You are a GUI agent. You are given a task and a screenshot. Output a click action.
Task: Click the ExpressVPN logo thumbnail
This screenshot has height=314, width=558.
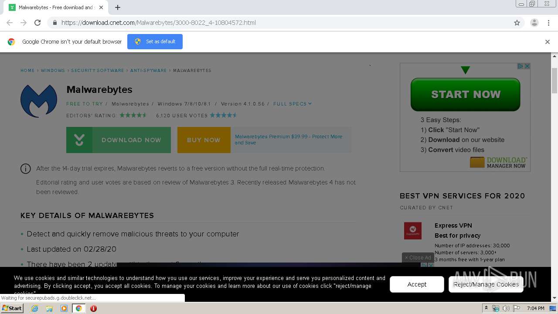click(413, 231)
